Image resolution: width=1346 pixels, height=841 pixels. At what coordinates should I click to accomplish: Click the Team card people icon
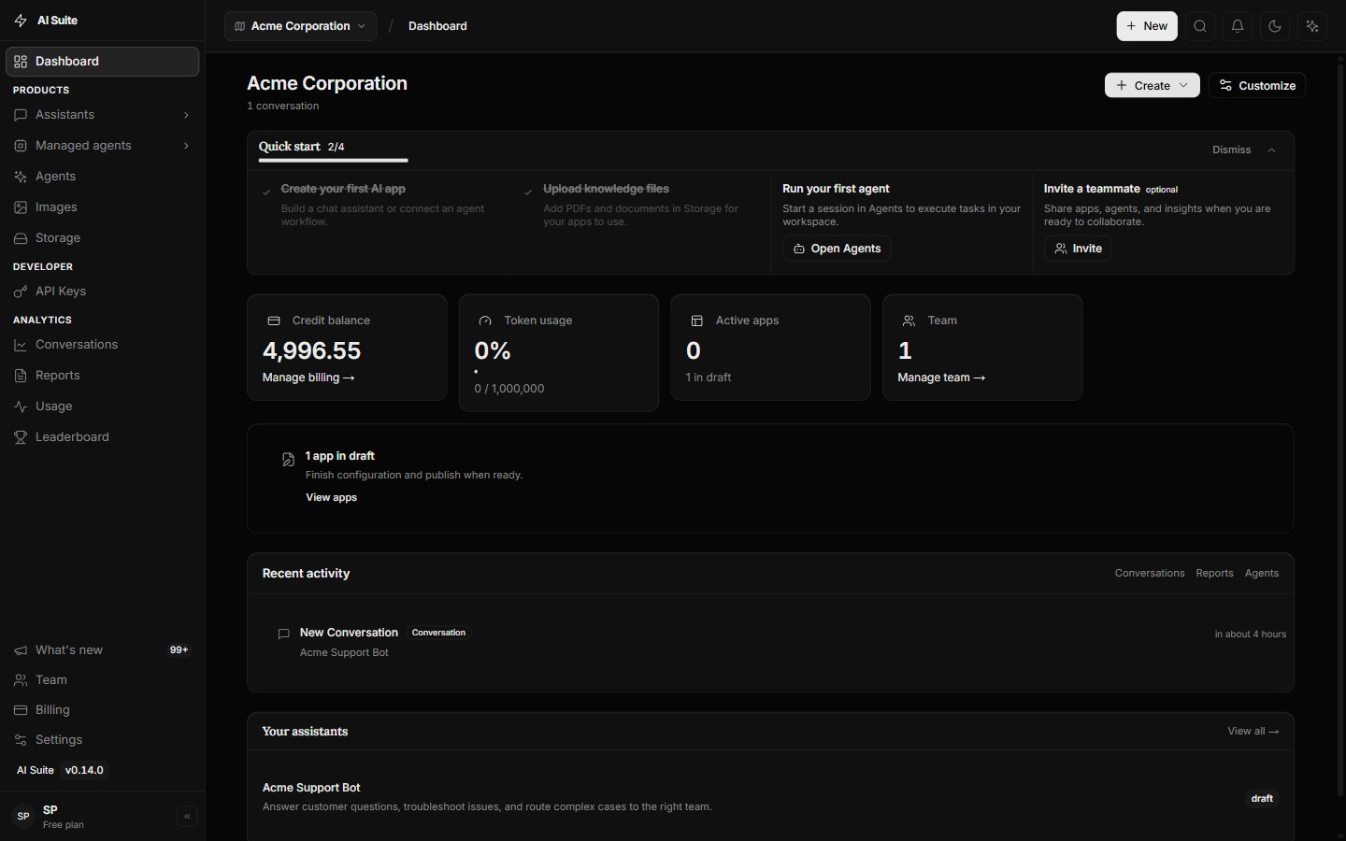click(909, 321)
